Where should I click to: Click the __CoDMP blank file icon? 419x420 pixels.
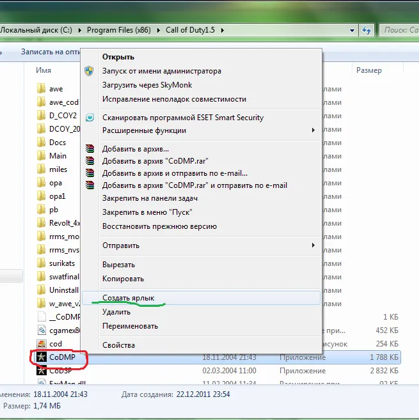click(x=42, y=317)
